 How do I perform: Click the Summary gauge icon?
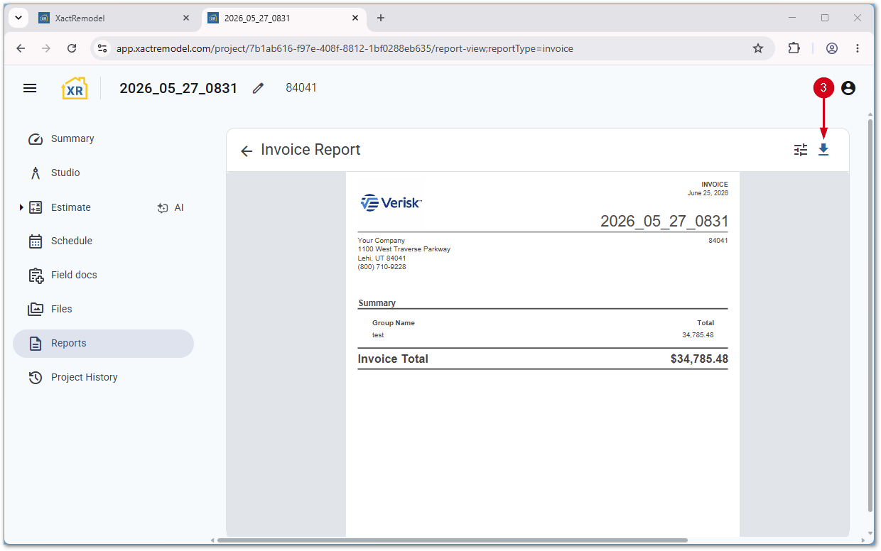36,139
